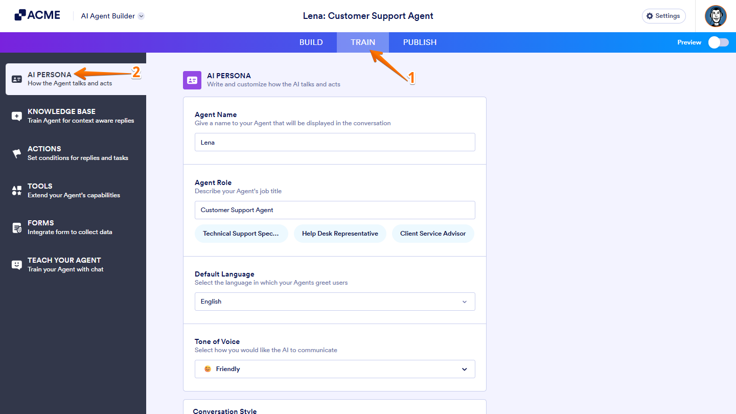
Task: Open the Default Language dropdown
Action: pos(335,302)
